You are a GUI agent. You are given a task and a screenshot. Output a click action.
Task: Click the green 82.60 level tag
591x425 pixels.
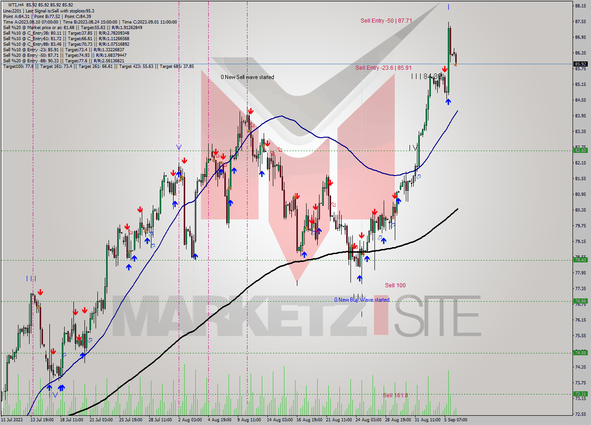click(x=580, y=150)
